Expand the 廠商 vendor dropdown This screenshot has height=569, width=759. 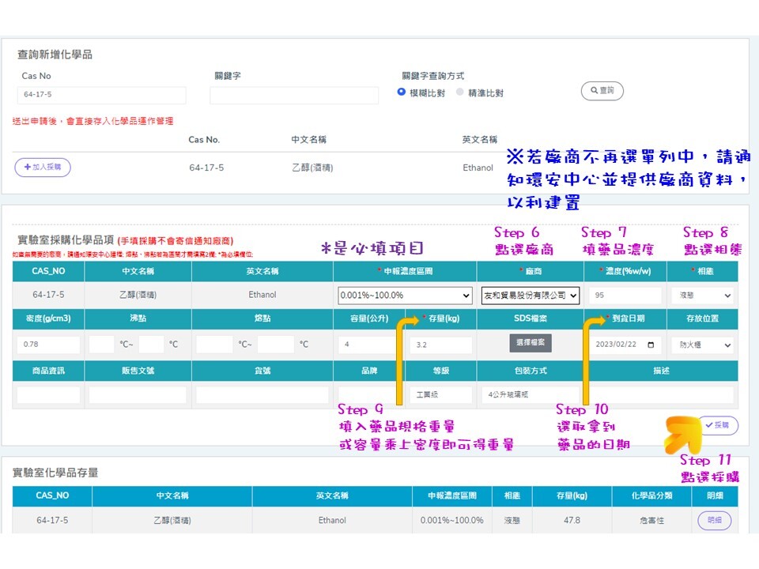530,296
